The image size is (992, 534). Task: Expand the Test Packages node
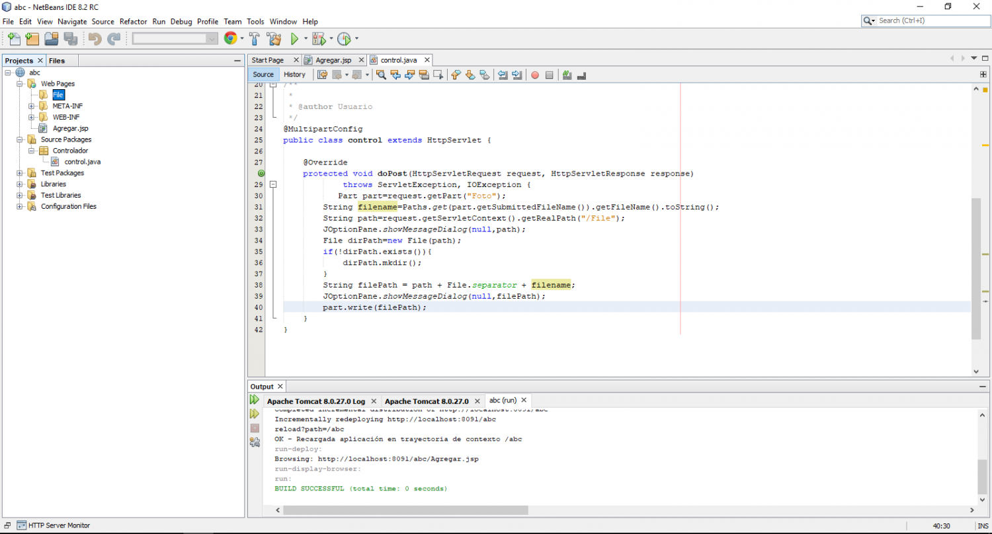pos(20,173)
